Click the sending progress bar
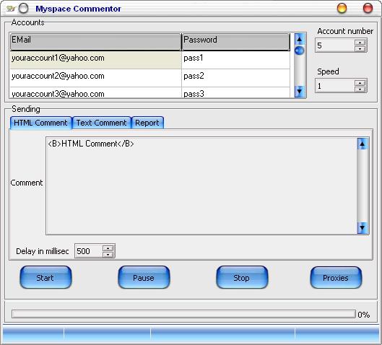 pos(183,314)
